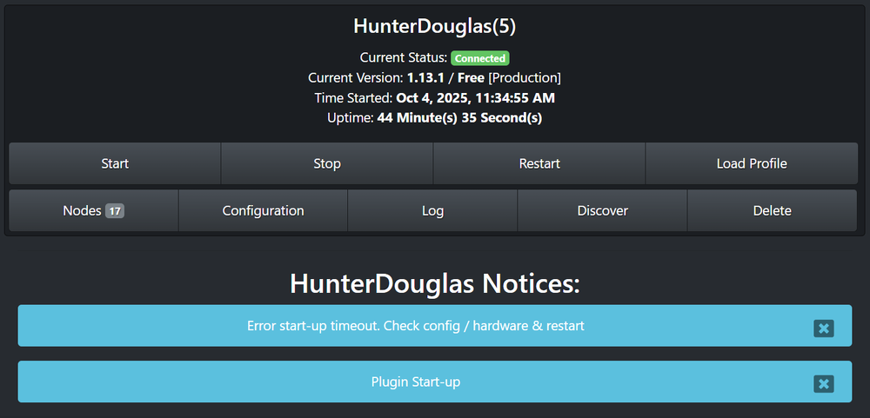Stop the HunterDouglas plugin
The height and width of the screenshot is (418, 870).
[x=327, y=163]
